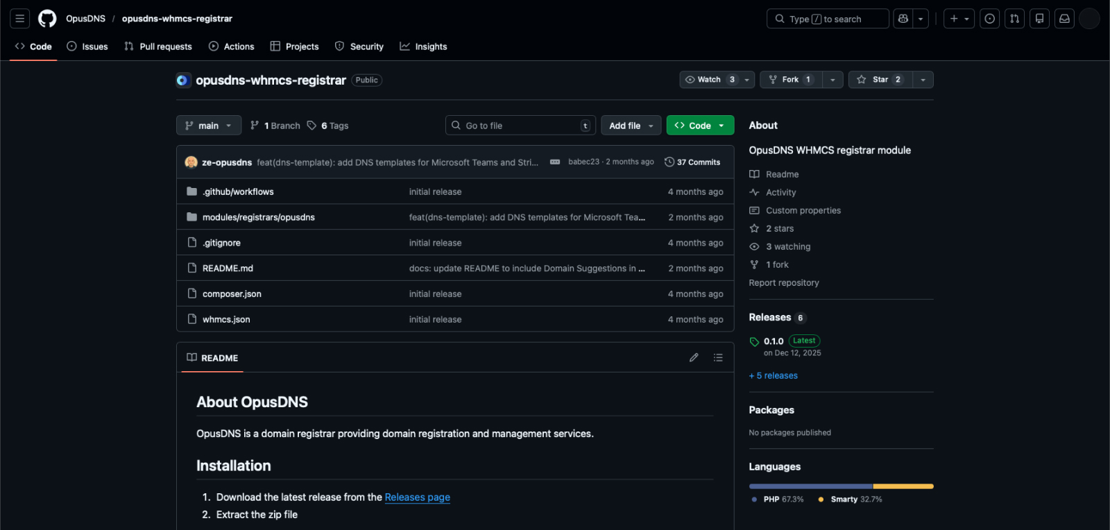Viewport: 1110px width, 530px height.
Task: Click ze-opusdns author avatar
Action: [191, 162]
